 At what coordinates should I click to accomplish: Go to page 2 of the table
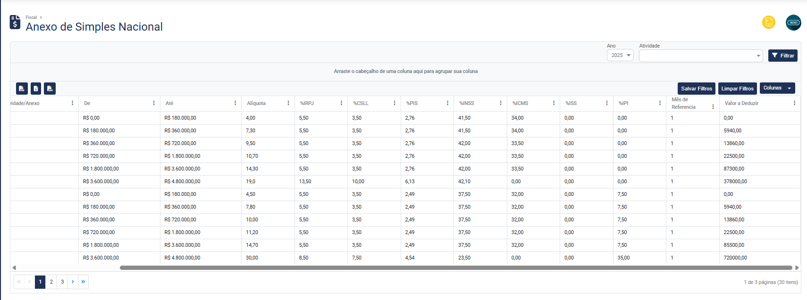click(x=51, y=282)
